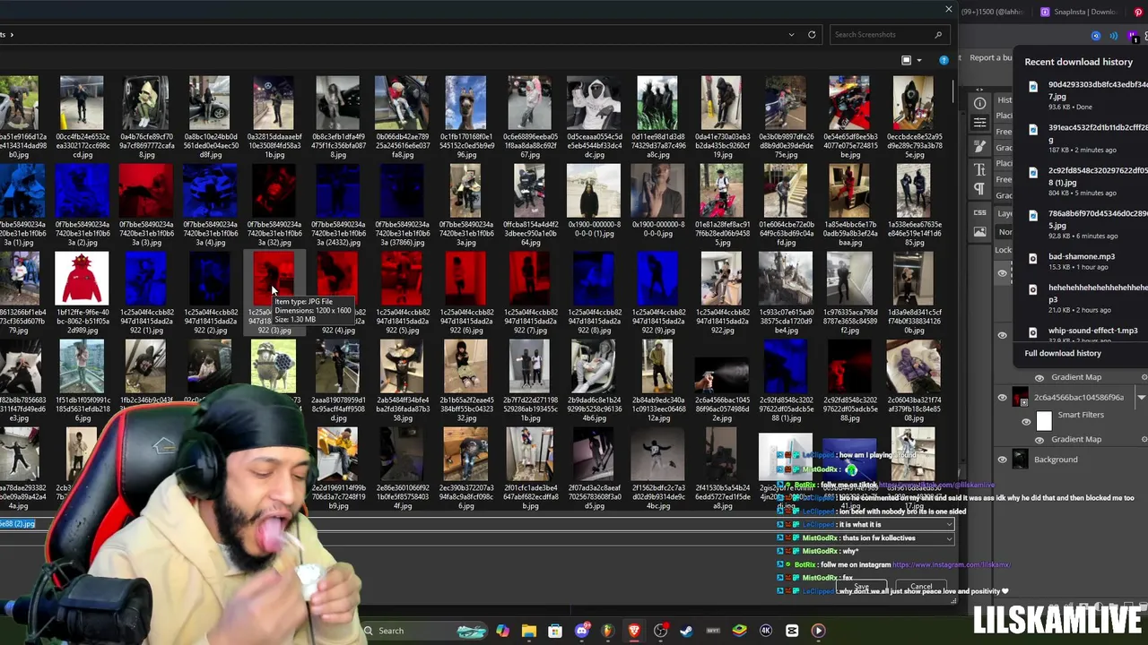The height and width of the screenshot is (645, 1148).
Task: Open the image panel icon below CSS
Action: tap(979, 231)
